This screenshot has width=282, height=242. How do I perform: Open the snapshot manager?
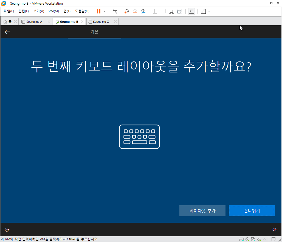pyautogui.click(x=143, y=11)
